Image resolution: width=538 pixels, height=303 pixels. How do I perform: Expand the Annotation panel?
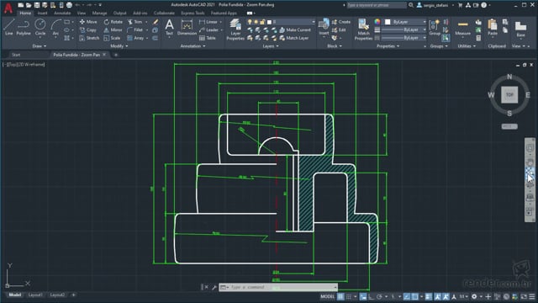[x=193, y=46]
